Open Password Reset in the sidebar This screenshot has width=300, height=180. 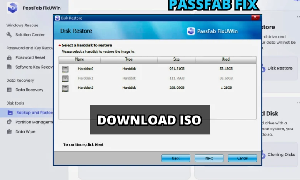pyautogui.click(x=30, y=57)
